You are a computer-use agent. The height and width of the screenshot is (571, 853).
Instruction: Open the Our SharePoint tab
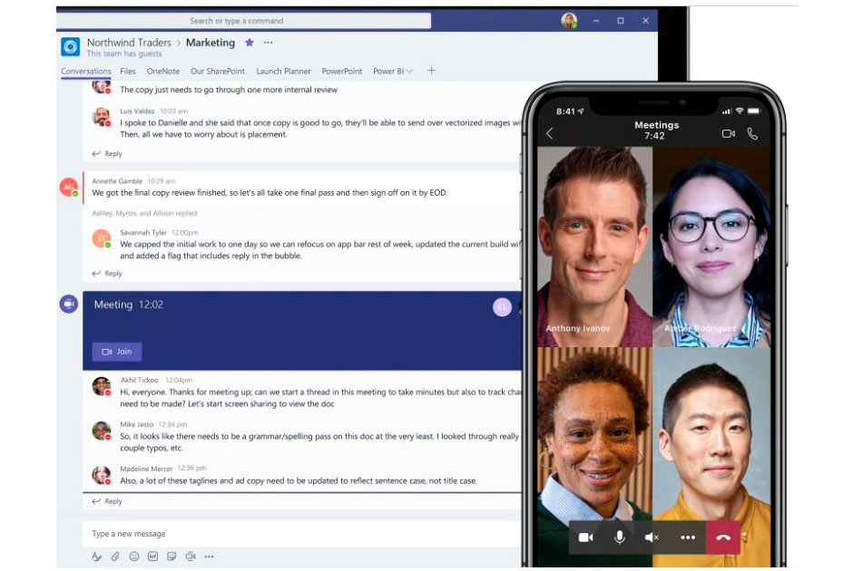coord(218,72)
